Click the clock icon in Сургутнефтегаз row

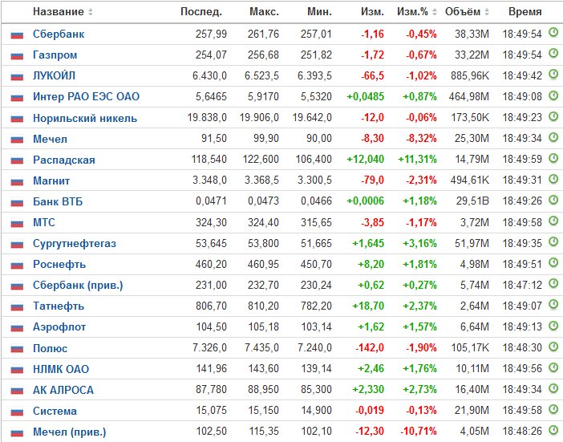553,241
